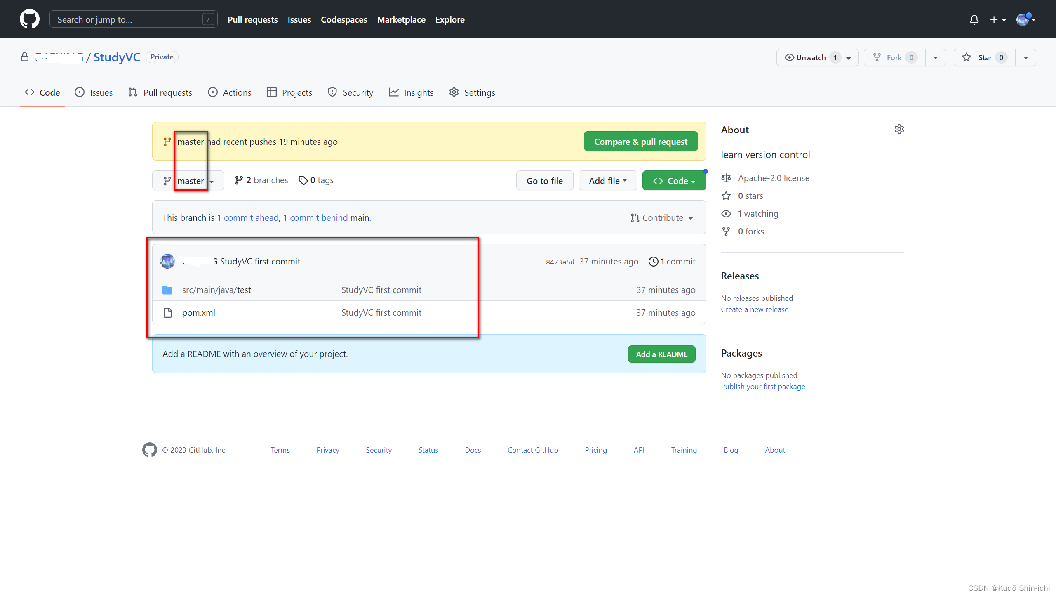
Task: View the 1 commit history
Action: point(672,262)
